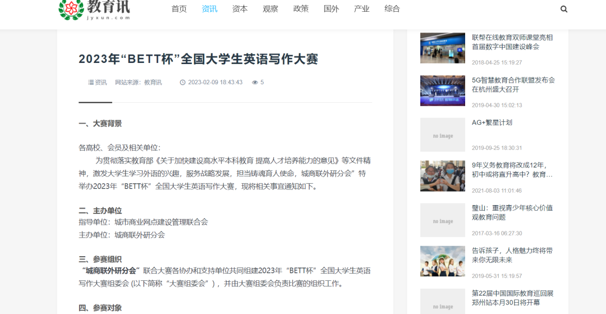Screen dimensions: 606x314
Task: Open sidebar article 告诉孩子，人格魅力终将带来你无限未来
Action: tap(512, 255)
